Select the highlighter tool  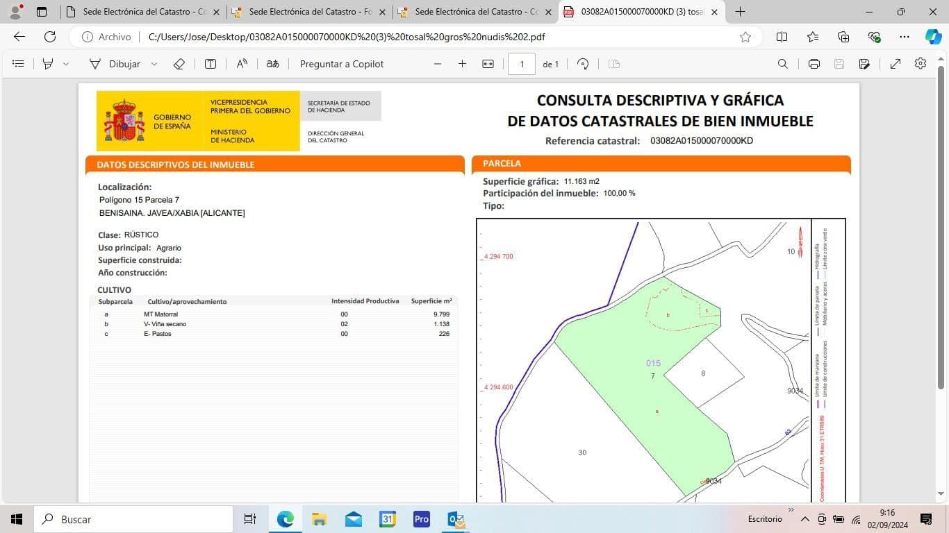47,64
